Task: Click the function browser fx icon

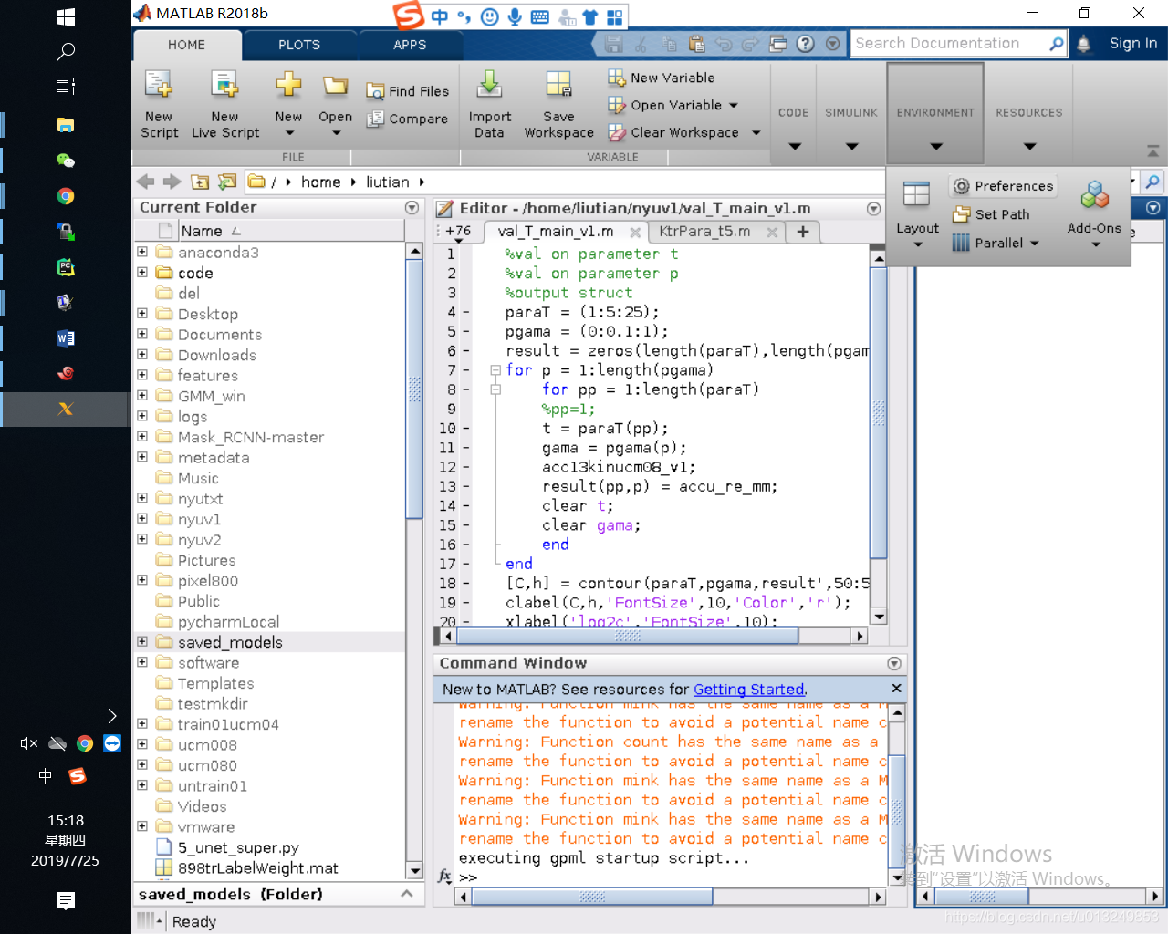Action: click(444, 877)
